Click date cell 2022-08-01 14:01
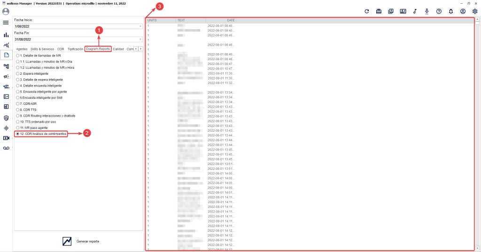Screen dimensions: 481x252 pos(221,192)
